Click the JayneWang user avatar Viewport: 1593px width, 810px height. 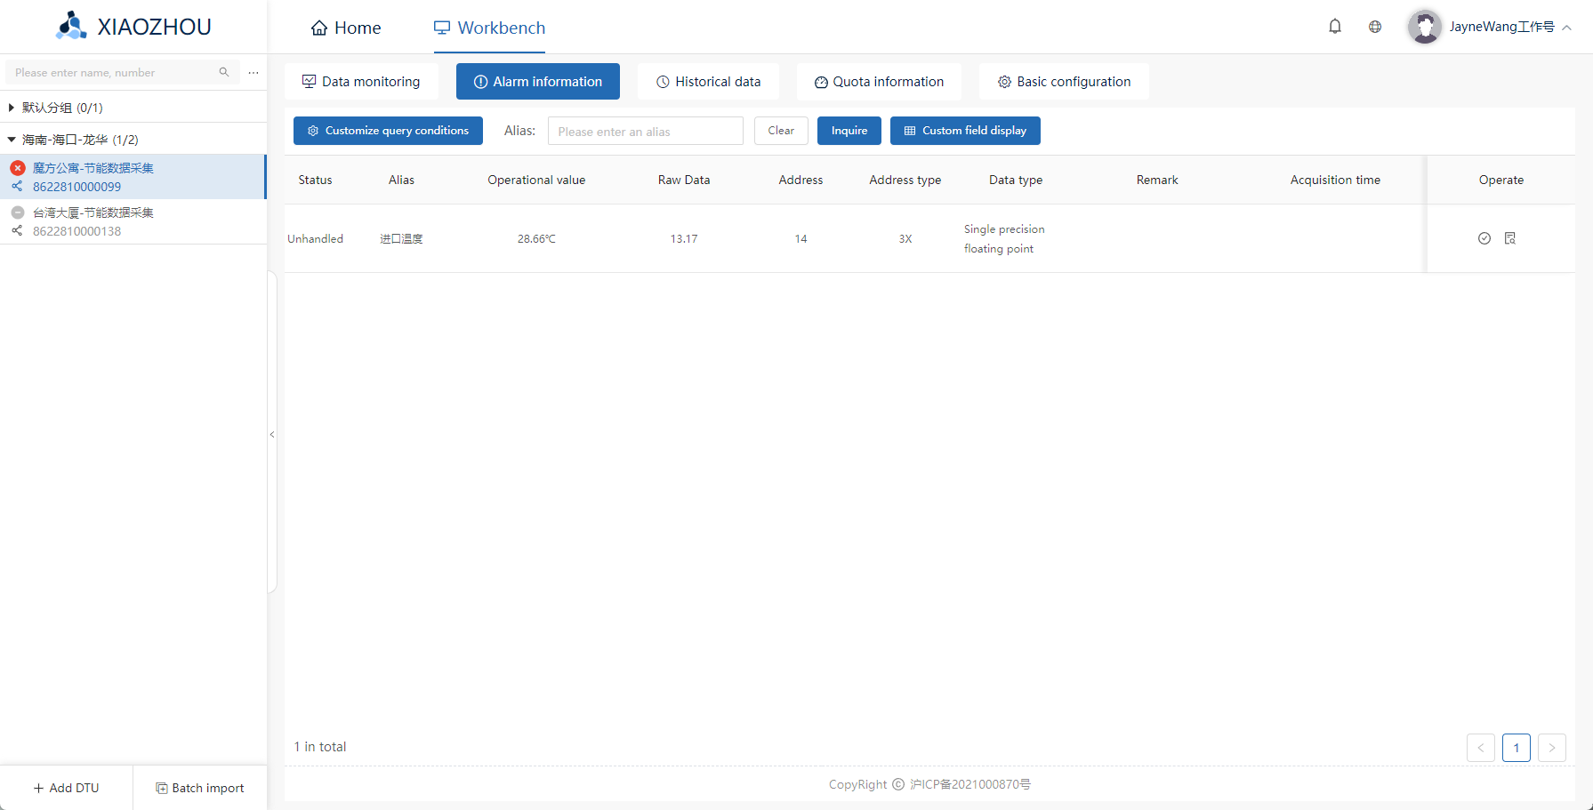click(x=1424, y=27)
